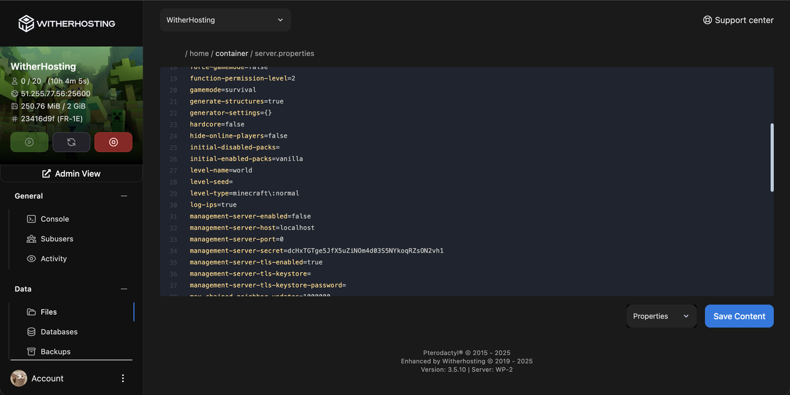Stop the server with red button

(x=113, y=142)
